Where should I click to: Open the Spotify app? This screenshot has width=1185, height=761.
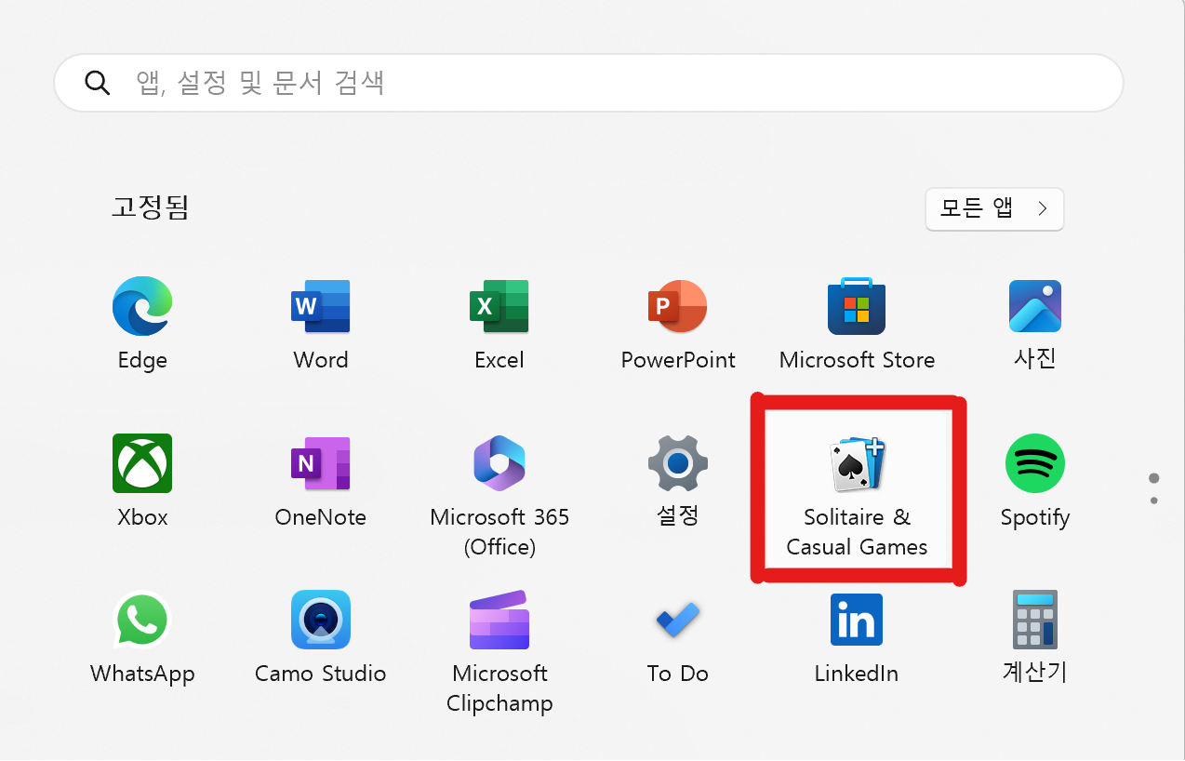click(x=1035, y=482)
